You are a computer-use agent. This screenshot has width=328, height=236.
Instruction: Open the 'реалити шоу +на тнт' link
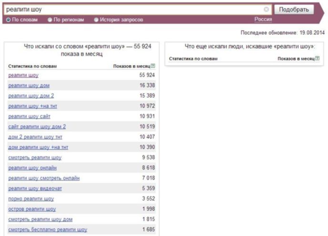point(32,106)
